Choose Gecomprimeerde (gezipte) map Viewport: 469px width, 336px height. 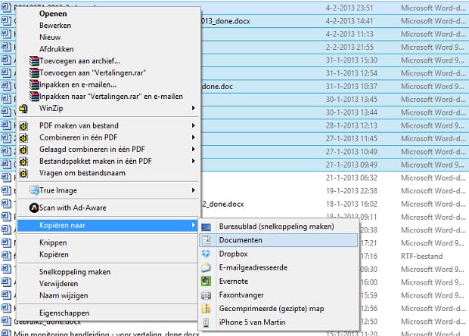272,309
